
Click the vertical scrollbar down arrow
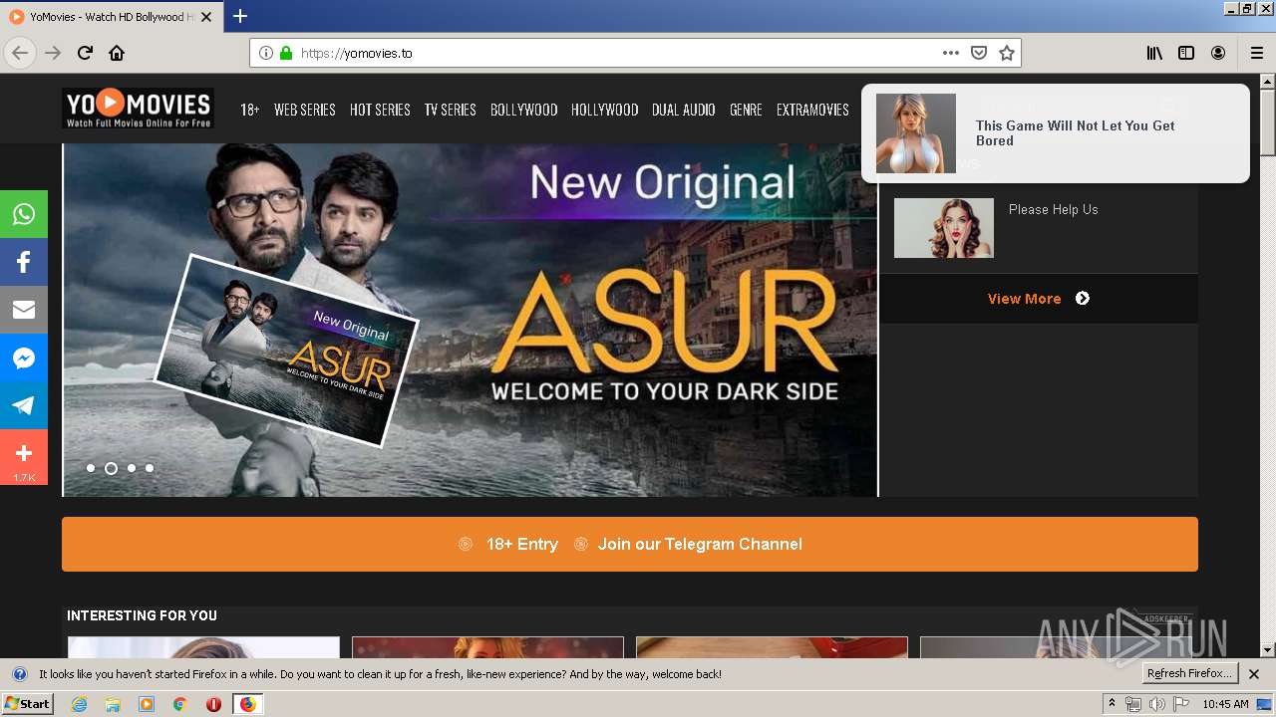click(1267, 649)
